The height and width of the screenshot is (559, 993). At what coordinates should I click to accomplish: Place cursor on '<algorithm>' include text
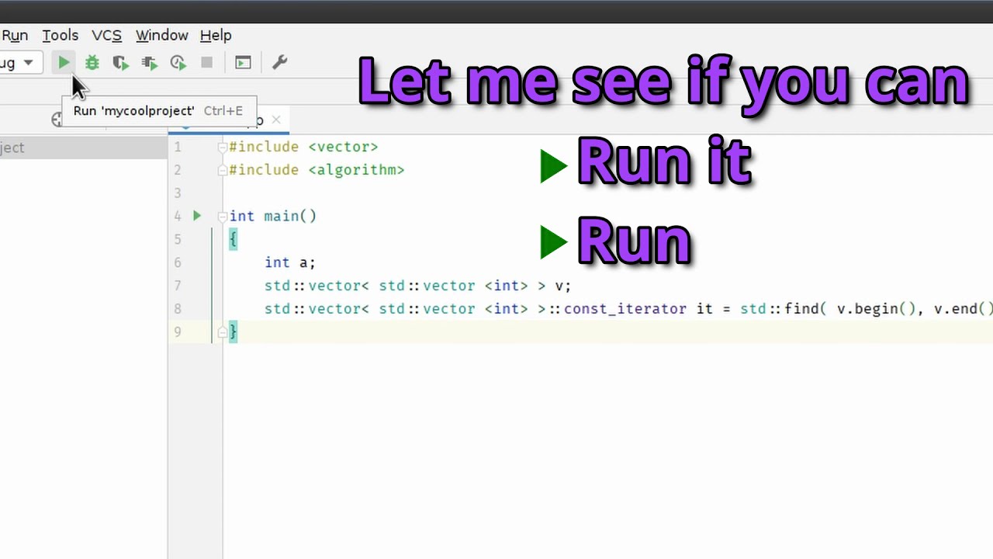tap(356, 170)
